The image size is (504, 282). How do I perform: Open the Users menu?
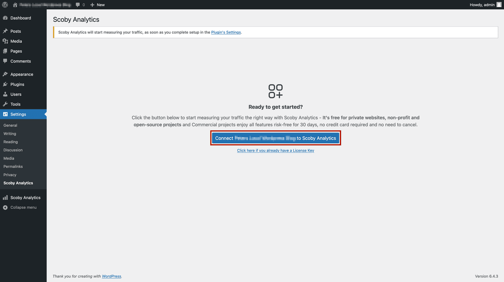click(x=23, y=94)
